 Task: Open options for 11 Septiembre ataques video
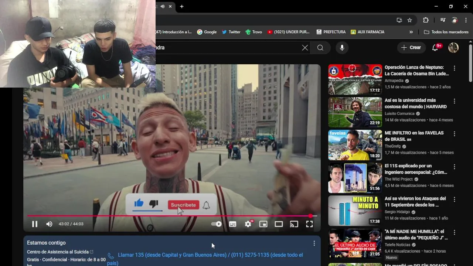(x=455, y=199)
